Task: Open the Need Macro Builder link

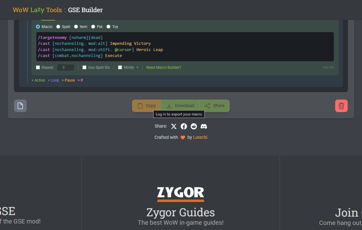Action: [x=164, y=68]
